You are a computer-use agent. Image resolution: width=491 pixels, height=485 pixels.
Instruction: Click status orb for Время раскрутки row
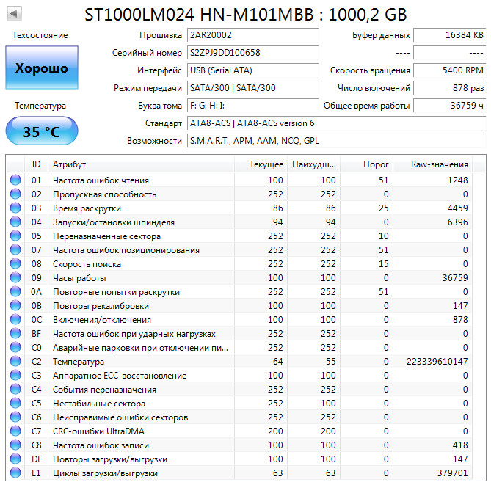(15, 208)
